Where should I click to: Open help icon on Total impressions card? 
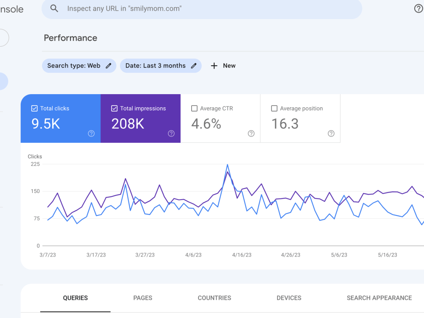171,133
